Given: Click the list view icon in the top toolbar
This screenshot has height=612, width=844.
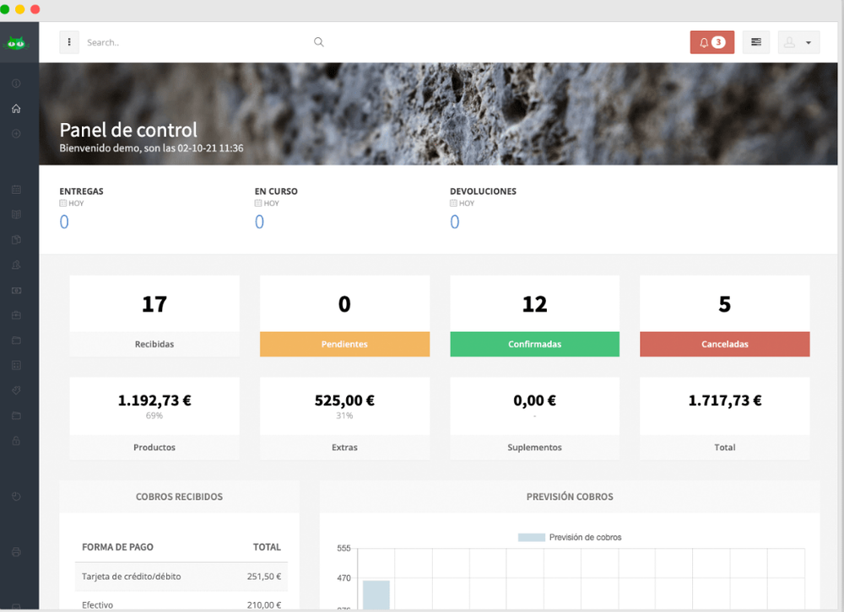Looking at the screenshot, I should tap(755, 41).
